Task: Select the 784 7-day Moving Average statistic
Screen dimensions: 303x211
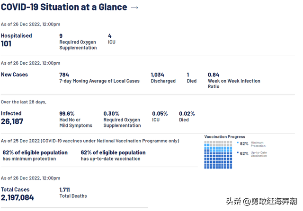Action: [x=64, y=75]
